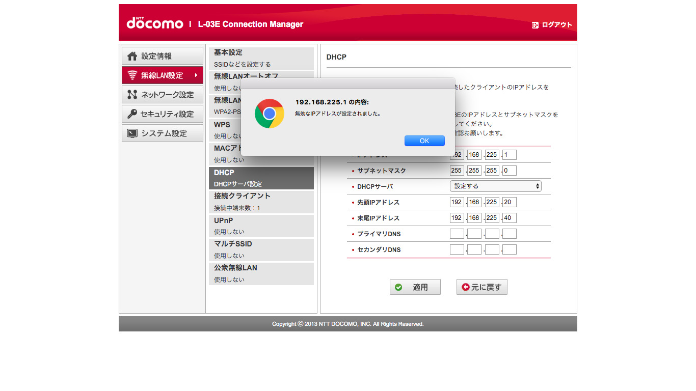Screen dimensions: 696x391
Task: Click the ログアウト link text
Action: point(556,25)
